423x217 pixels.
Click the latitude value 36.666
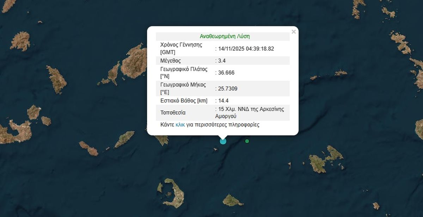pos(226,73)
